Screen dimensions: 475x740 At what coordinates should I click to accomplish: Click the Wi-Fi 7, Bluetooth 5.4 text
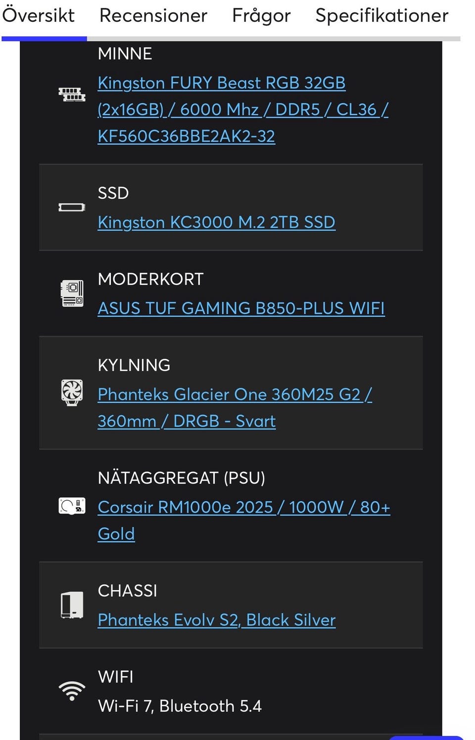tap(180, 705)
